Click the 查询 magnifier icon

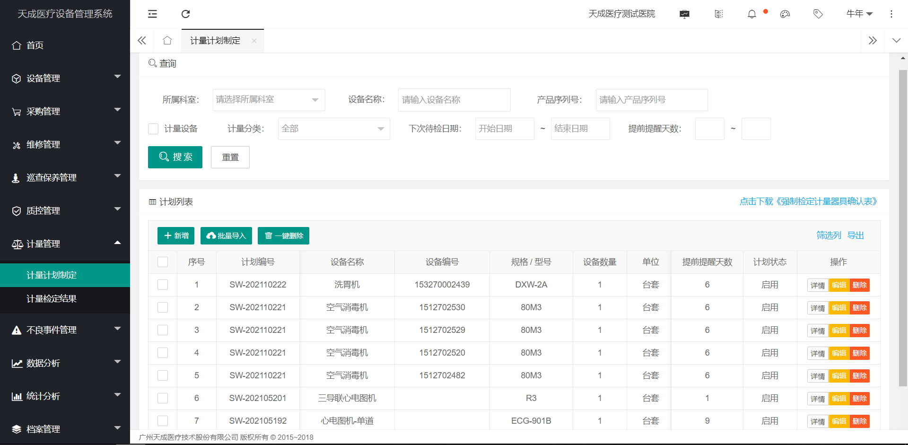point(152,63)
